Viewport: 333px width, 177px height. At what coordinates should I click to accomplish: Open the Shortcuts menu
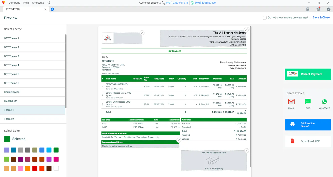pos(38,3)
